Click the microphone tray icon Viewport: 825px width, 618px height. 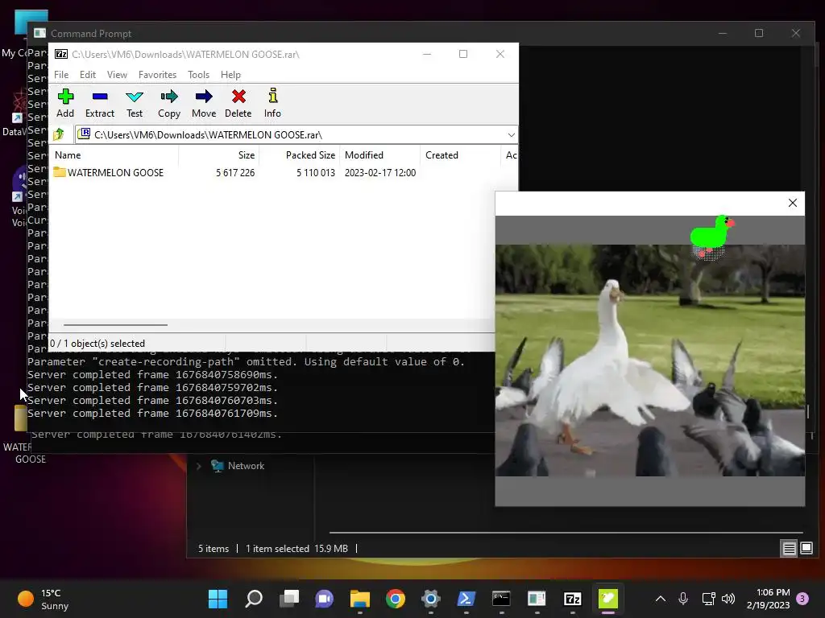683,599
